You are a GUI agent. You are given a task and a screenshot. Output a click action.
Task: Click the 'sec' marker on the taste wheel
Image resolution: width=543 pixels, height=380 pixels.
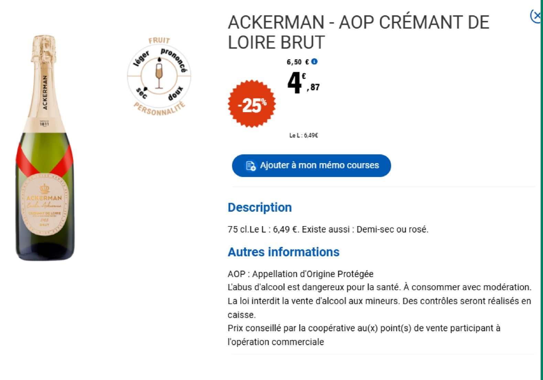(142, 93)
